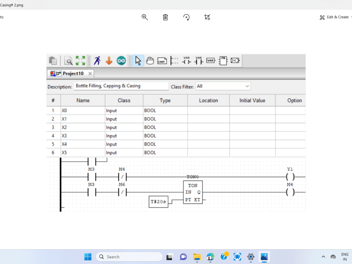
Task: Click the Description text field
Action: pos(121,86)
